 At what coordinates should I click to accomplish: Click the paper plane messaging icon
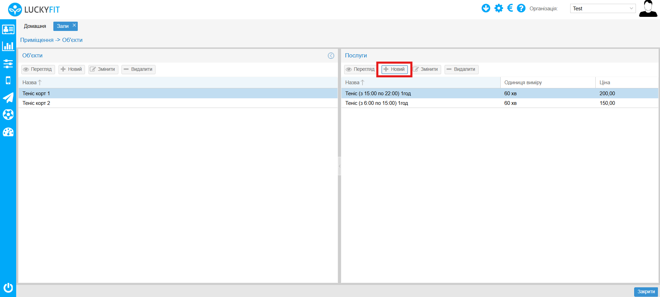click(x=8, y=98)
